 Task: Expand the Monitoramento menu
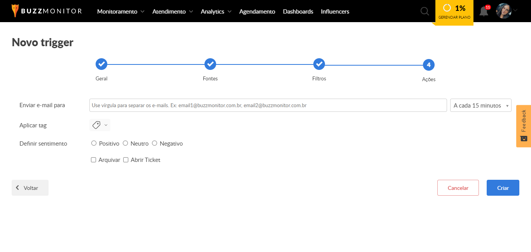click(x=121, y=12)
